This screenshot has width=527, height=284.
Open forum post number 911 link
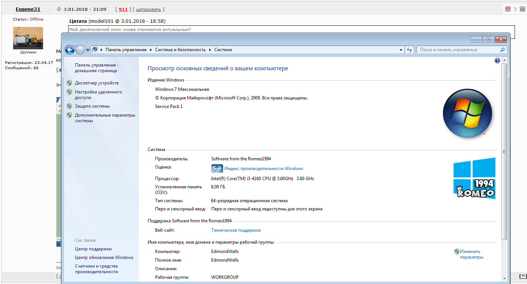[123, 9]
